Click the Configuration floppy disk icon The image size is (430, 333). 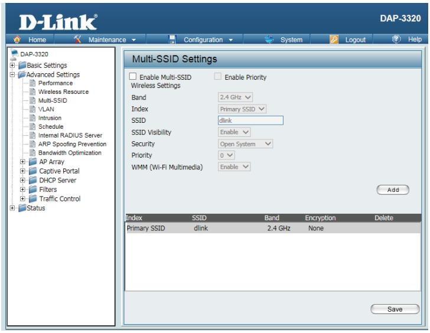point(172,40)
